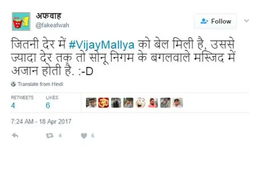This screenshot has width=259, height=194.
Task: Open the @fakeafwah handle link
Action: pyautogui.click(x=52, y=25)
